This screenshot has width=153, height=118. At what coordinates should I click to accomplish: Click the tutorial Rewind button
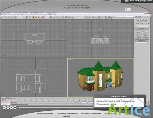4,107
